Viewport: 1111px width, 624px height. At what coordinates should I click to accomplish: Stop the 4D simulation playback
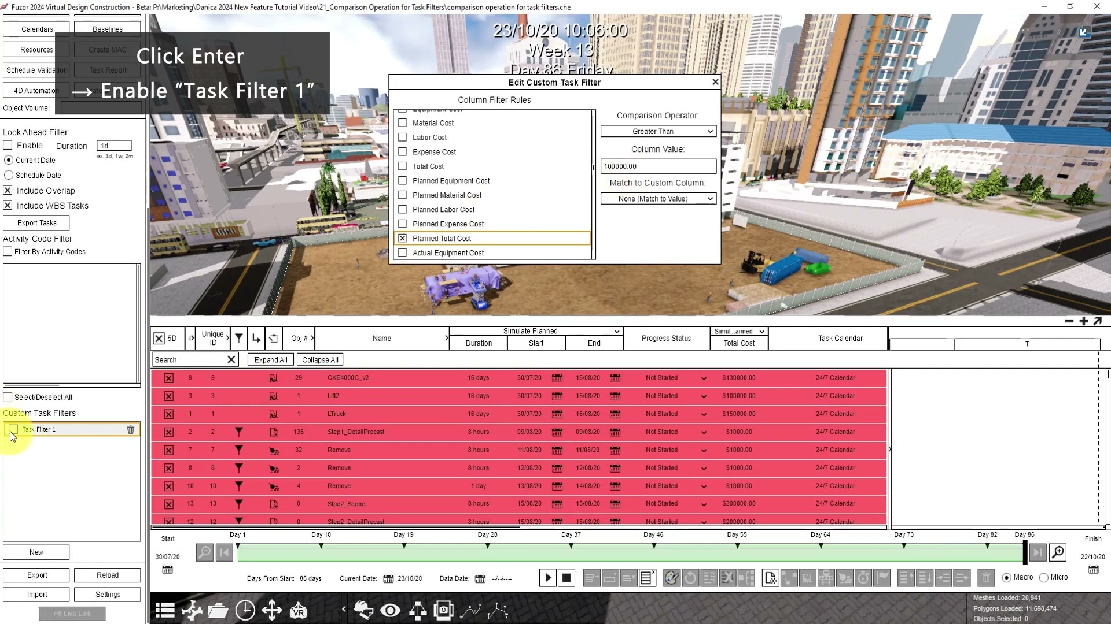[566, 578]
